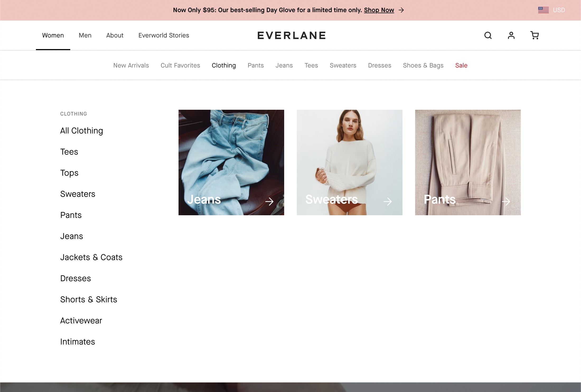Open the Intimates category
Viewport: 581px width, 392px height.
click(78, 341)
